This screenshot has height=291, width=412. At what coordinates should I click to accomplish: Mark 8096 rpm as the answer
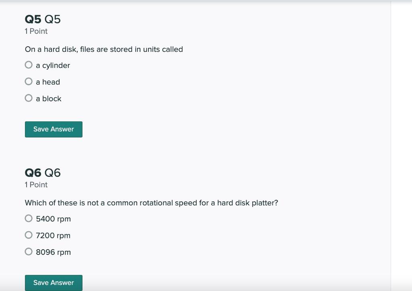click(x=29, y=252)
